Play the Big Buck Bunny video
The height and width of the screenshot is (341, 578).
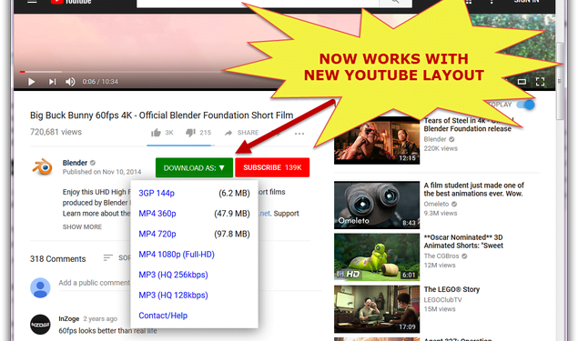click(x=31, y=81)
